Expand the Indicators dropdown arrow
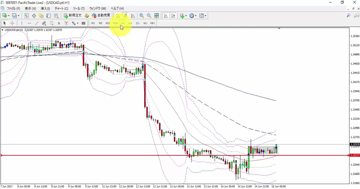This screenshot has width=360, height=189. click(x=186, y=15)
